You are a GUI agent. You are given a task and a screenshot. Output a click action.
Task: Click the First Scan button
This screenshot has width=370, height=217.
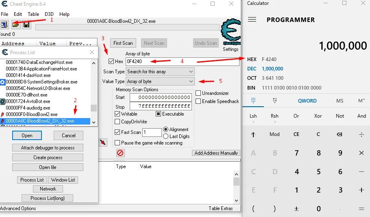123,43
